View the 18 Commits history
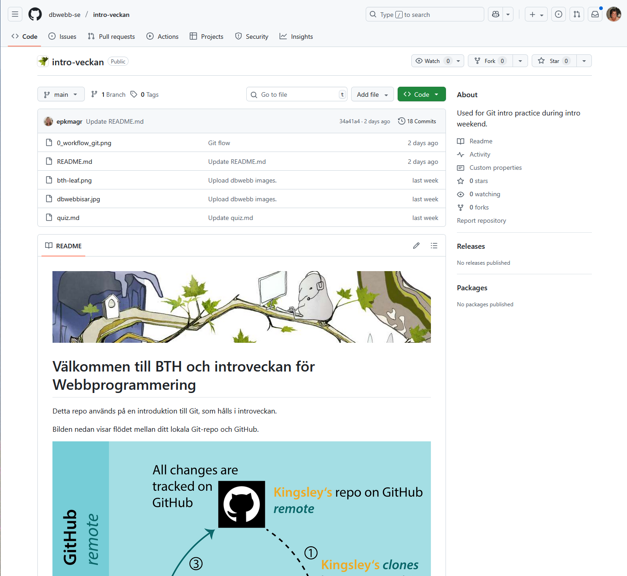This screenshot has width=627, height=576. pos(417,121)
